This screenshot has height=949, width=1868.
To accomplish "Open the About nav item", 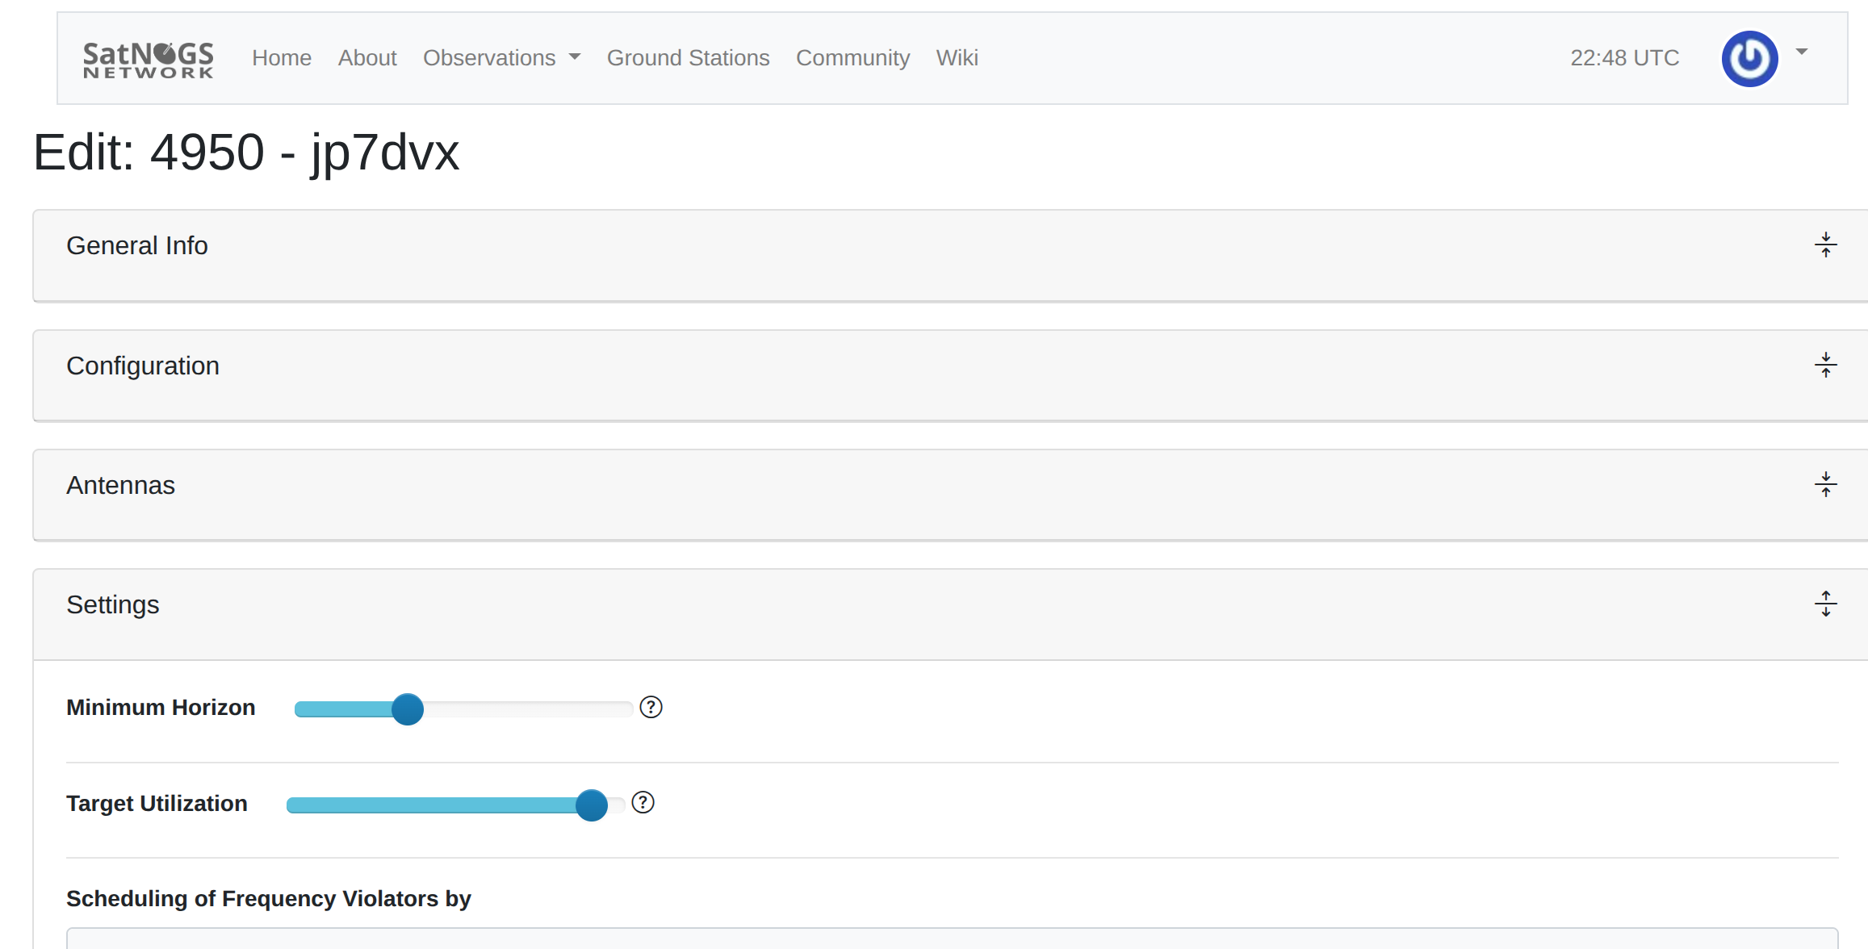I will click(367, 58).
